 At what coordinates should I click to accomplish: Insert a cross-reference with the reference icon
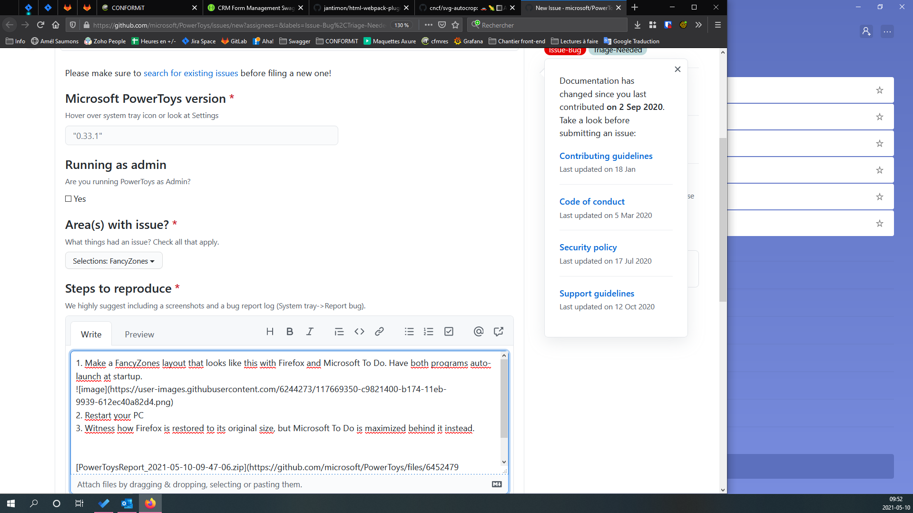pos(498,331)
